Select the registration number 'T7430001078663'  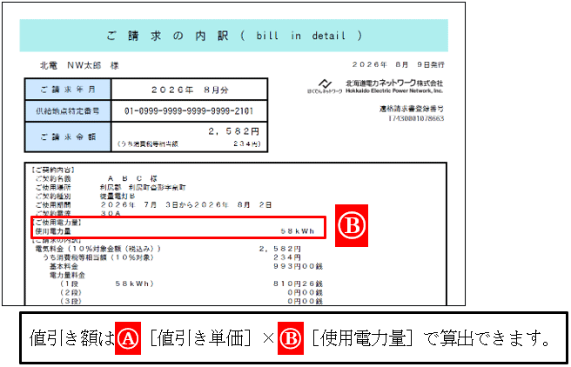click(x=416, y=118)
